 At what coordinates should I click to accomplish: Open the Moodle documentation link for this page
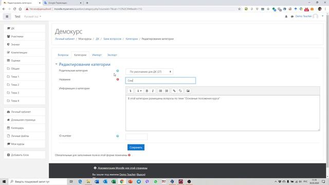pyautogui.click(x=122, y=168)
